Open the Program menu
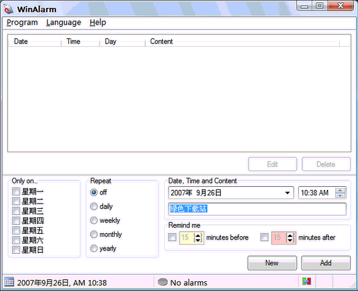 [x=22, y=23]
